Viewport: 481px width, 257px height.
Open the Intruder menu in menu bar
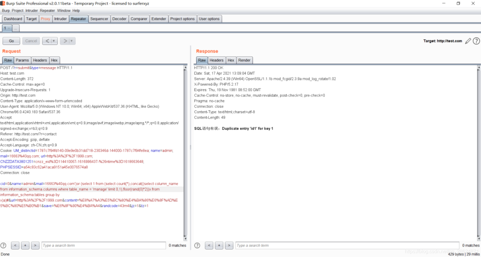pos(32,11)
